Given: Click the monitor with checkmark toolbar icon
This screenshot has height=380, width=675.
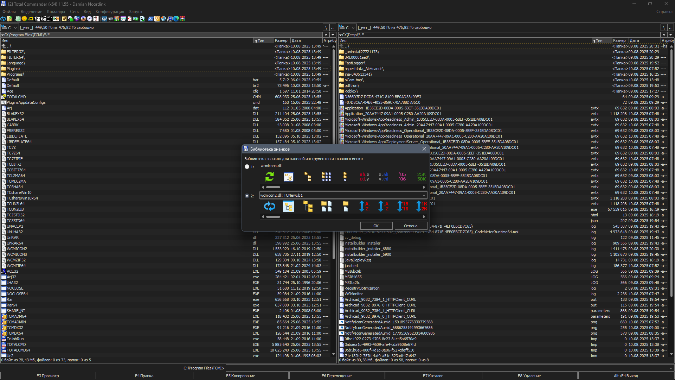Looking at the screenshot, I should pos(170,19).
